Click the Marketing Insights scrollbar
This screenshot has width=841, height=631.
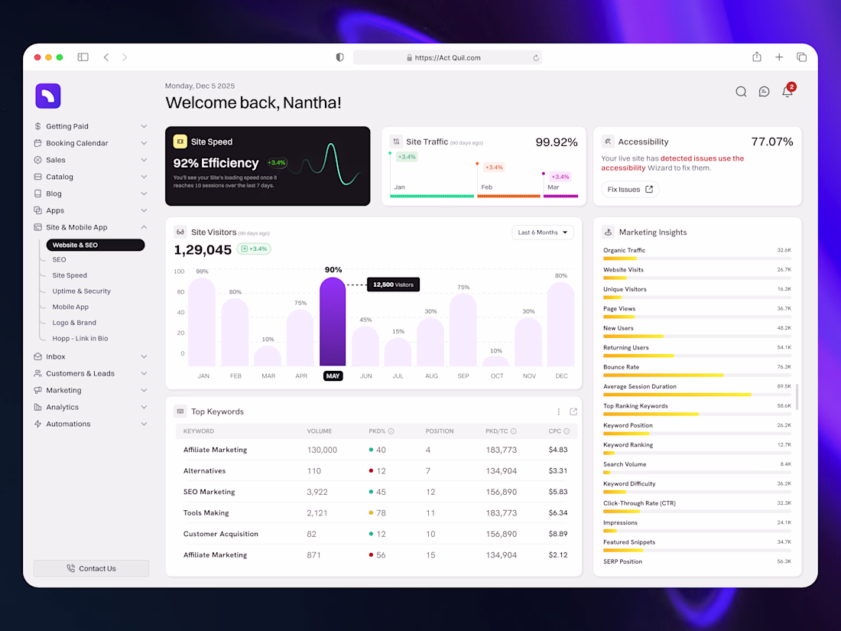click(797, 396)
